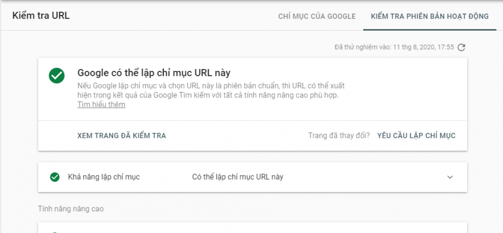Click the refresh icon beside test timestamp
Screen dimensions: 503x233
pos(461,47)
